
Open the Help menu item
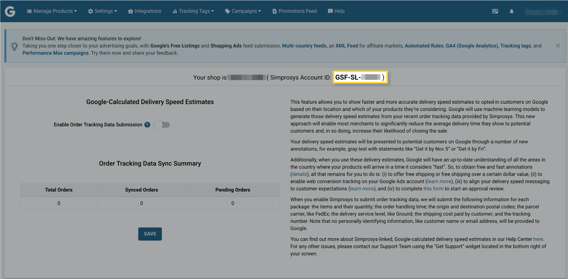(336, 11)
